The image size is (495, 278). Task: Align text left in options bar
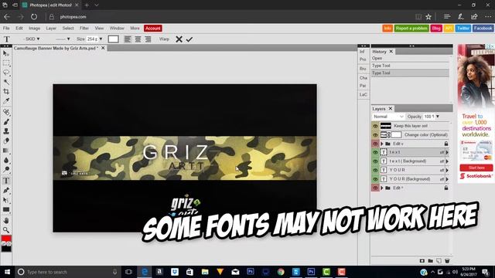click(x=128, y=39)
